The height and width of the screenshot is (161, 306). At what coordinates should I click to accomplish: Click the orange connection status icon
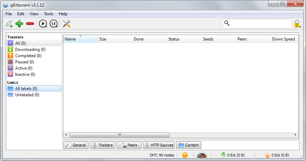click(185, 155)
